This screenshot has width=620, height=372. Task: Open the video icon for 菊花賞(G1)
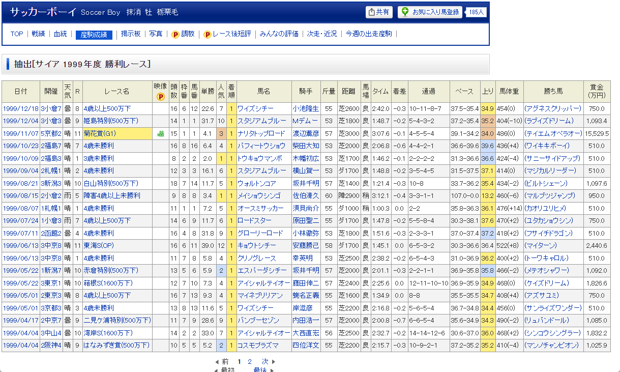point(161,133)
